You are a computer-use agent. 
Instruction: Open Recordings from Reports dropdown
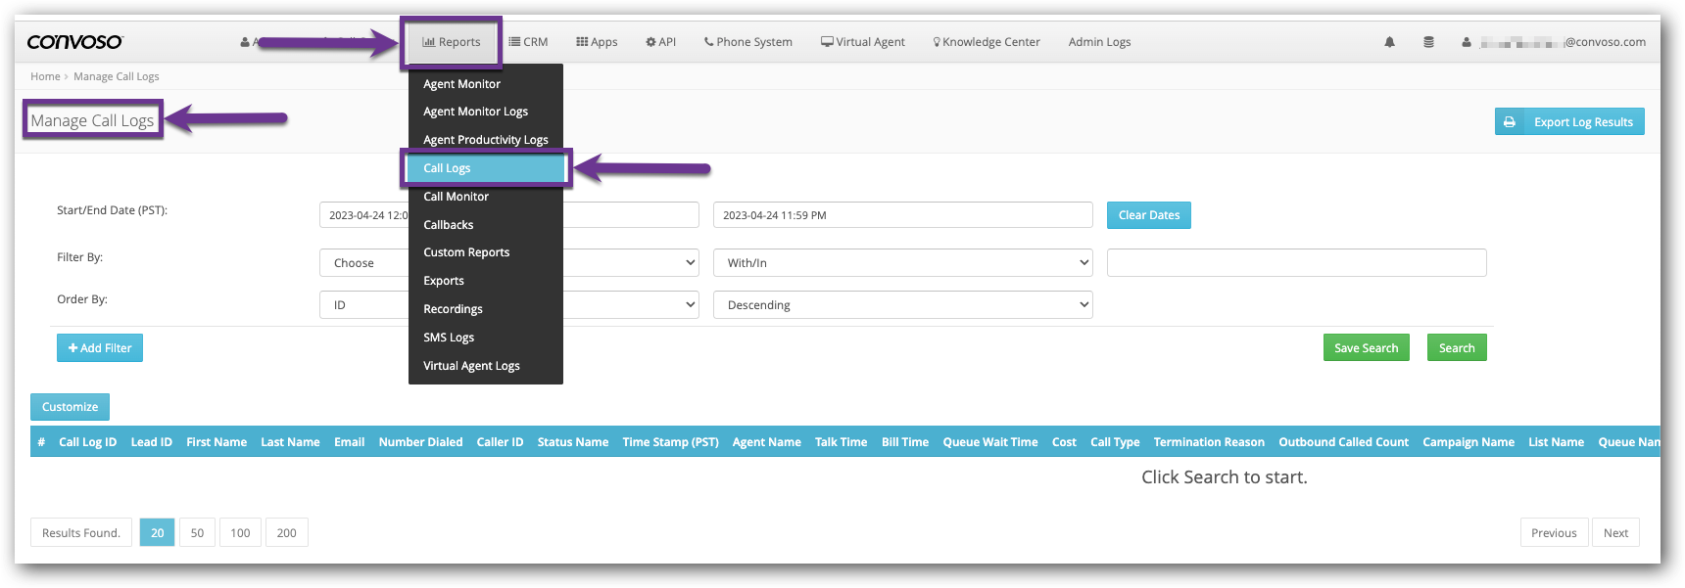[486, 309]
